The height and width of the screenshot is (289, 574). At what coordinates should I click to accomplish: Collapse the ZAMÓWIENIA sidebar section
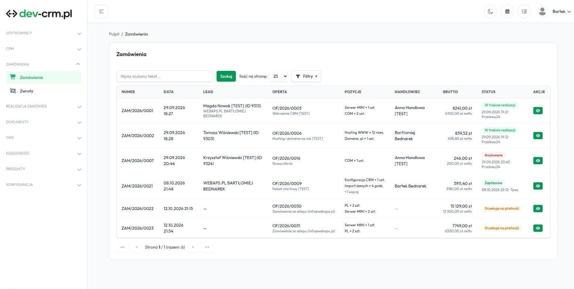click(44, 64)
